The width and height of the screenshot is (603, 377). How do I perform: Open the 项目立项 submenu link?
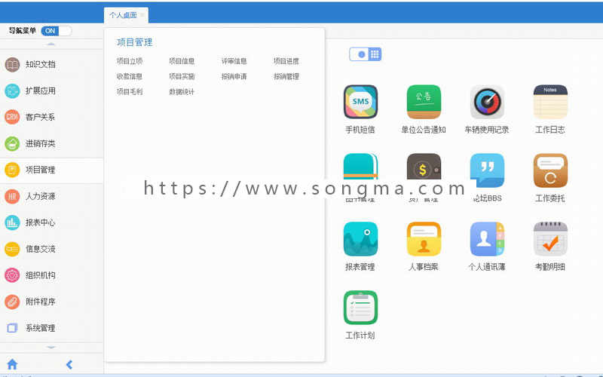pyautogui.click(x=130, y=61)
